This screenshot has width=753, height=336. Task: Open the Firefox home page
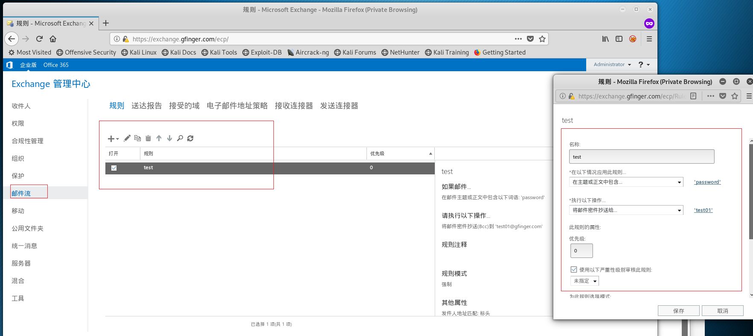53,39
